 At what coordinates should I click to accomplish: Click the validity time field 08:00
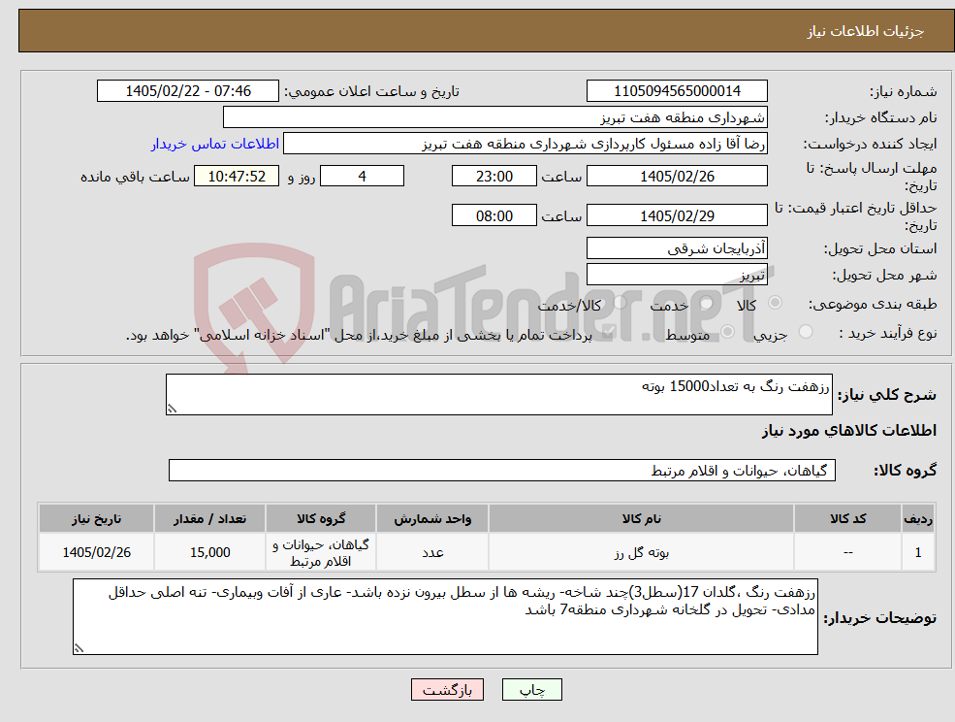point(493,215)
